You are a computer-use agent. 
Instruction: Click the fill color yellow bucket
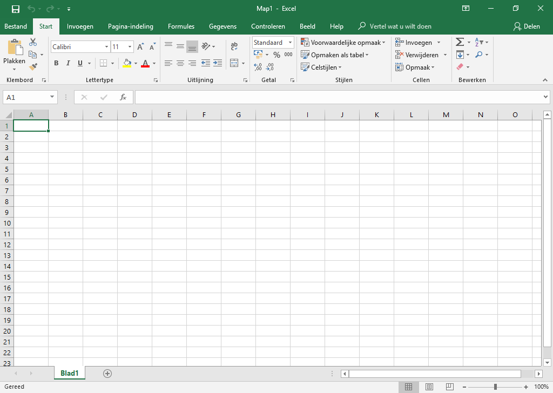click(127, 63)
